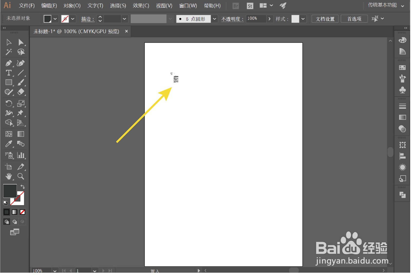Activate the Type tool
The width and height of the screenshot is (411, 275).
(x=9, y=73)
